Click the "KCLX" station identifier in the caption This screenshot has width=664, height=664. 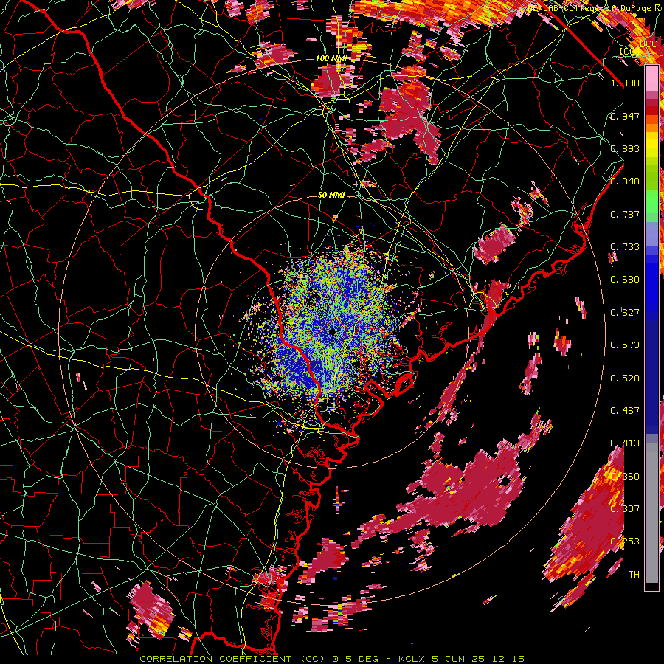click(x=413, y=659)
